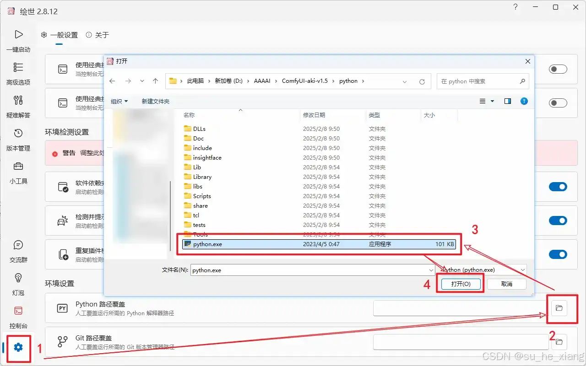Click the help question mark icon
Viewport: 586px width, 366px height.
[515, 7]
